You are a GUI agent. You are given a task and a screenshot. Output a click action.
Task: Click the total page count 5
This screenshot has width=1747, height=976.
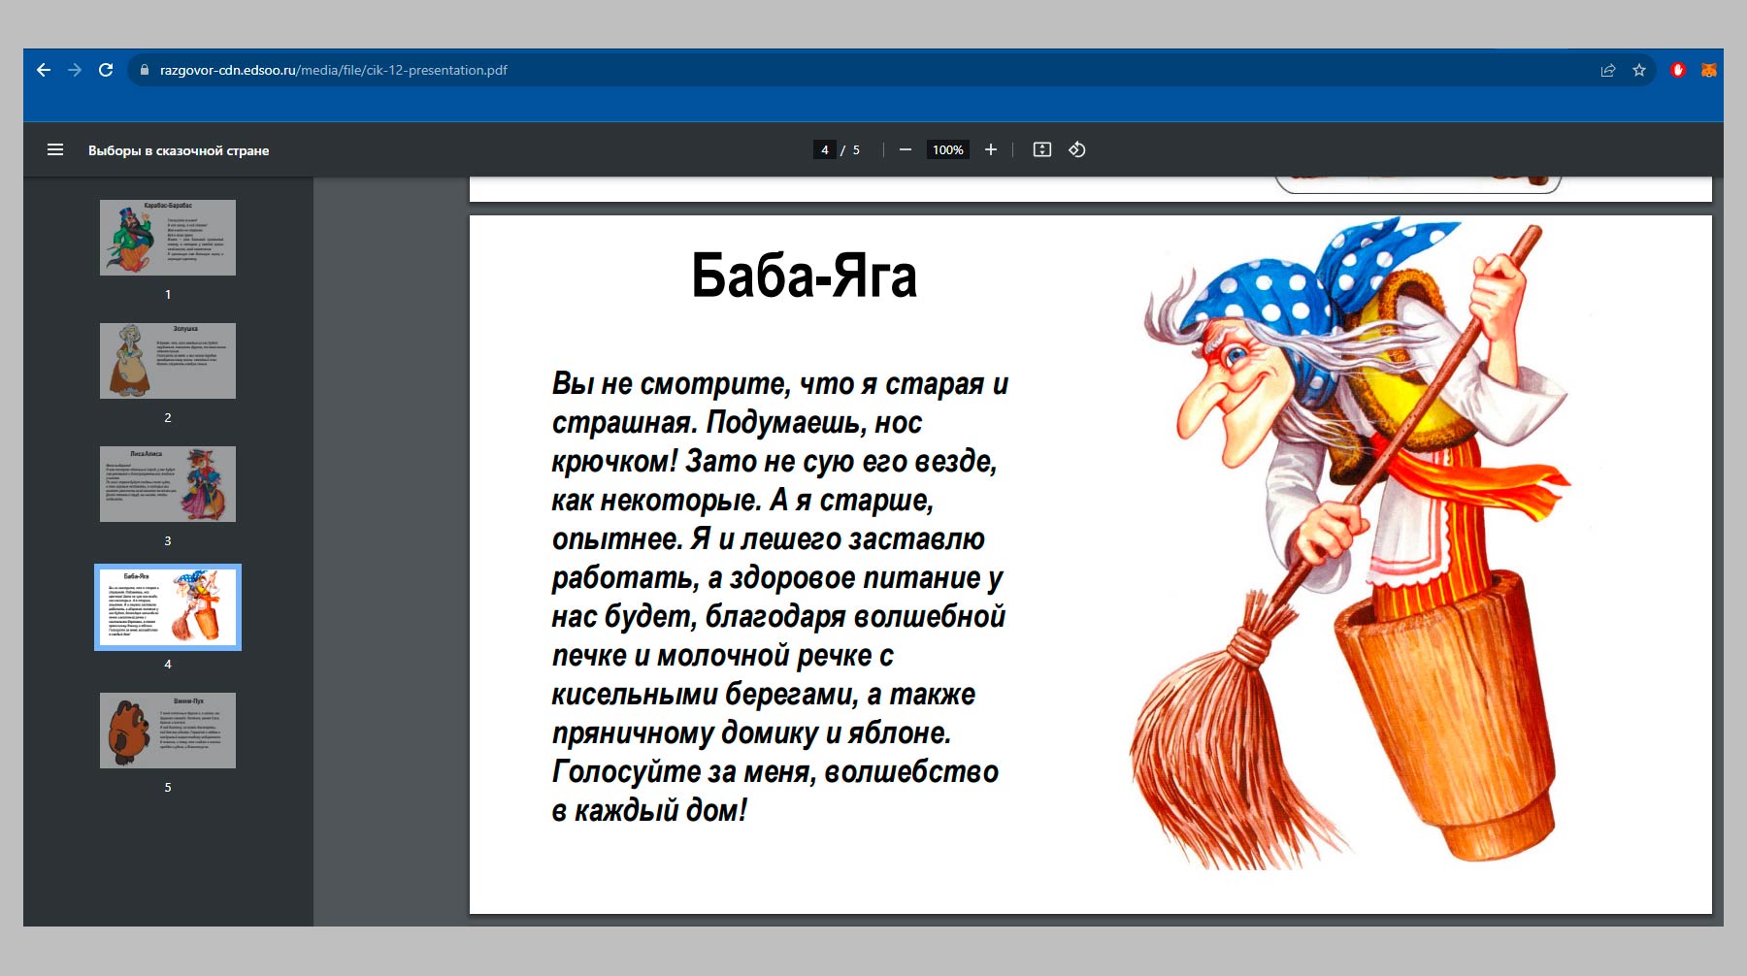[x=856, y=150]
